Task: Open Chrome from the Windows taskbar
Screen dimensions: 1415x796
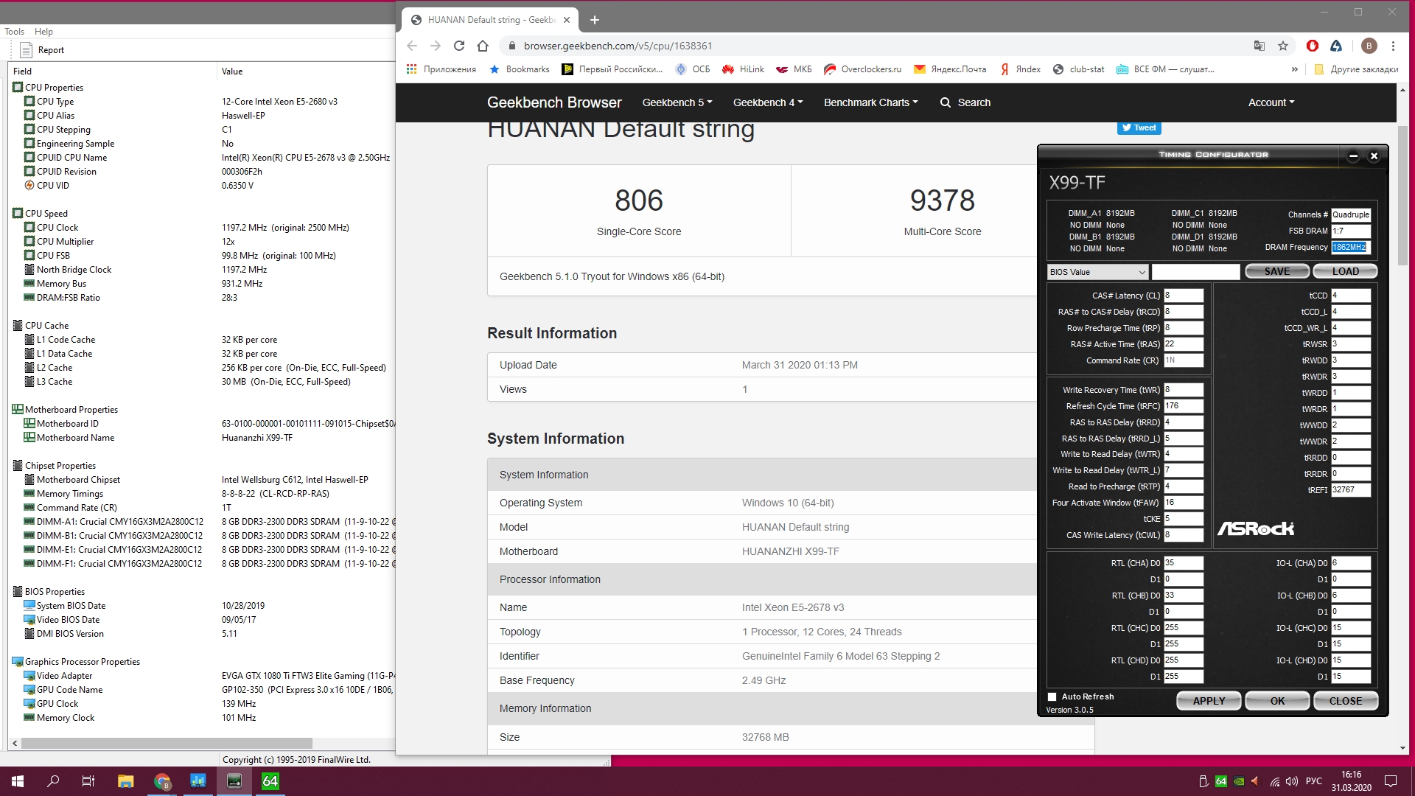Action: (162, 781)
